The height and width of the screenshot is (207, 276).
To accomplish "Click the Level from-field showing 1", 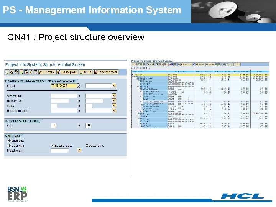I will 54,125.
